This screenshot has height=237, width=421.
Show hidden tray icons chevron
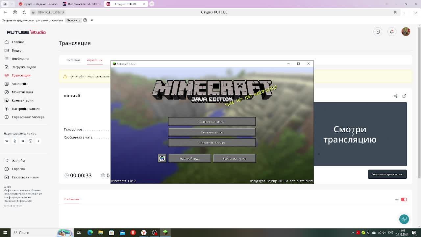point(353,233)
